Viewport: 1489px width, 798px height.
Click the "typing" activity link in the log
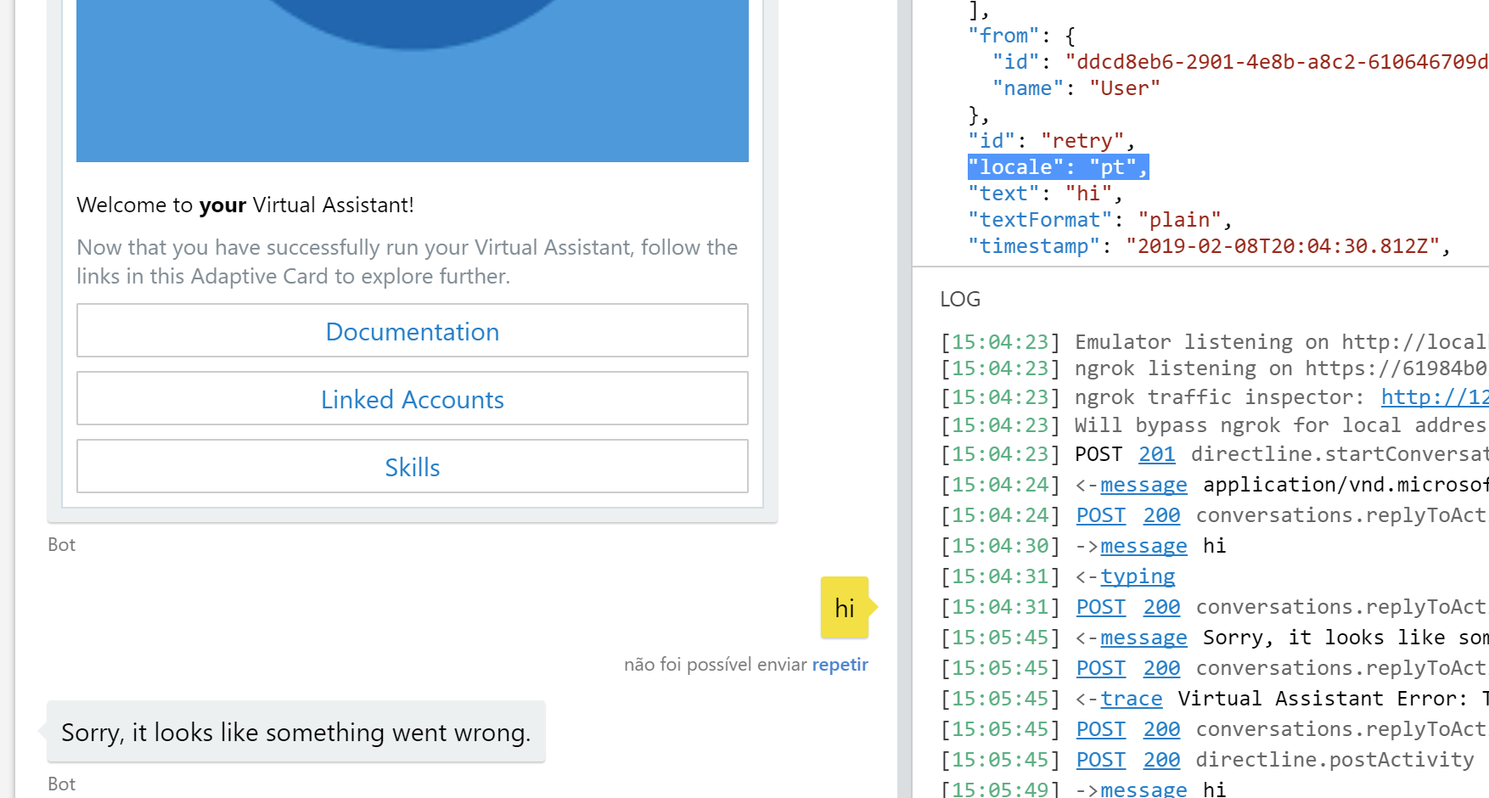coord(1138,576)
